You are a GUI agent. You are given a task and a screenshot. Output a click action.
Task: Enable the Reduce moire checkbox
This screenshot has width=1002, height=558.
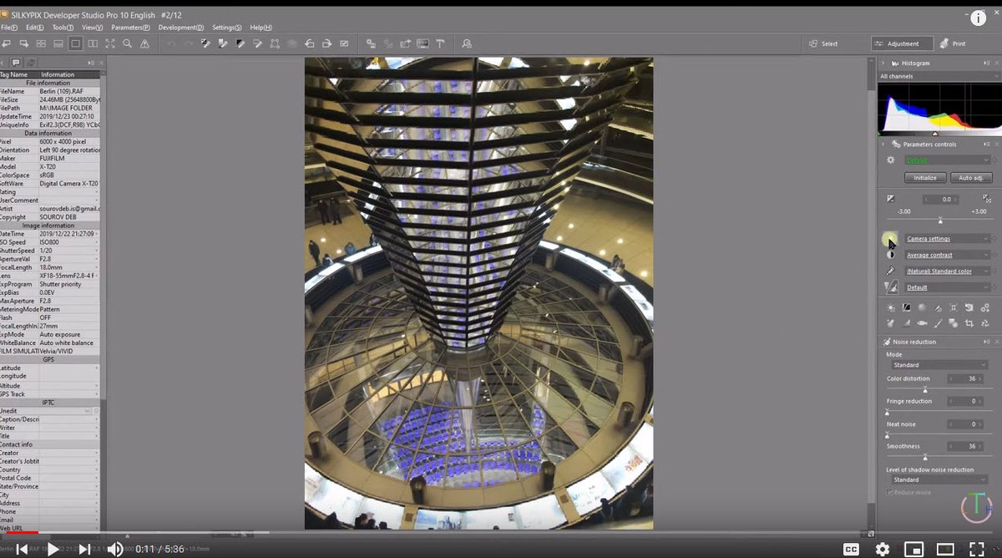point(889,493)
